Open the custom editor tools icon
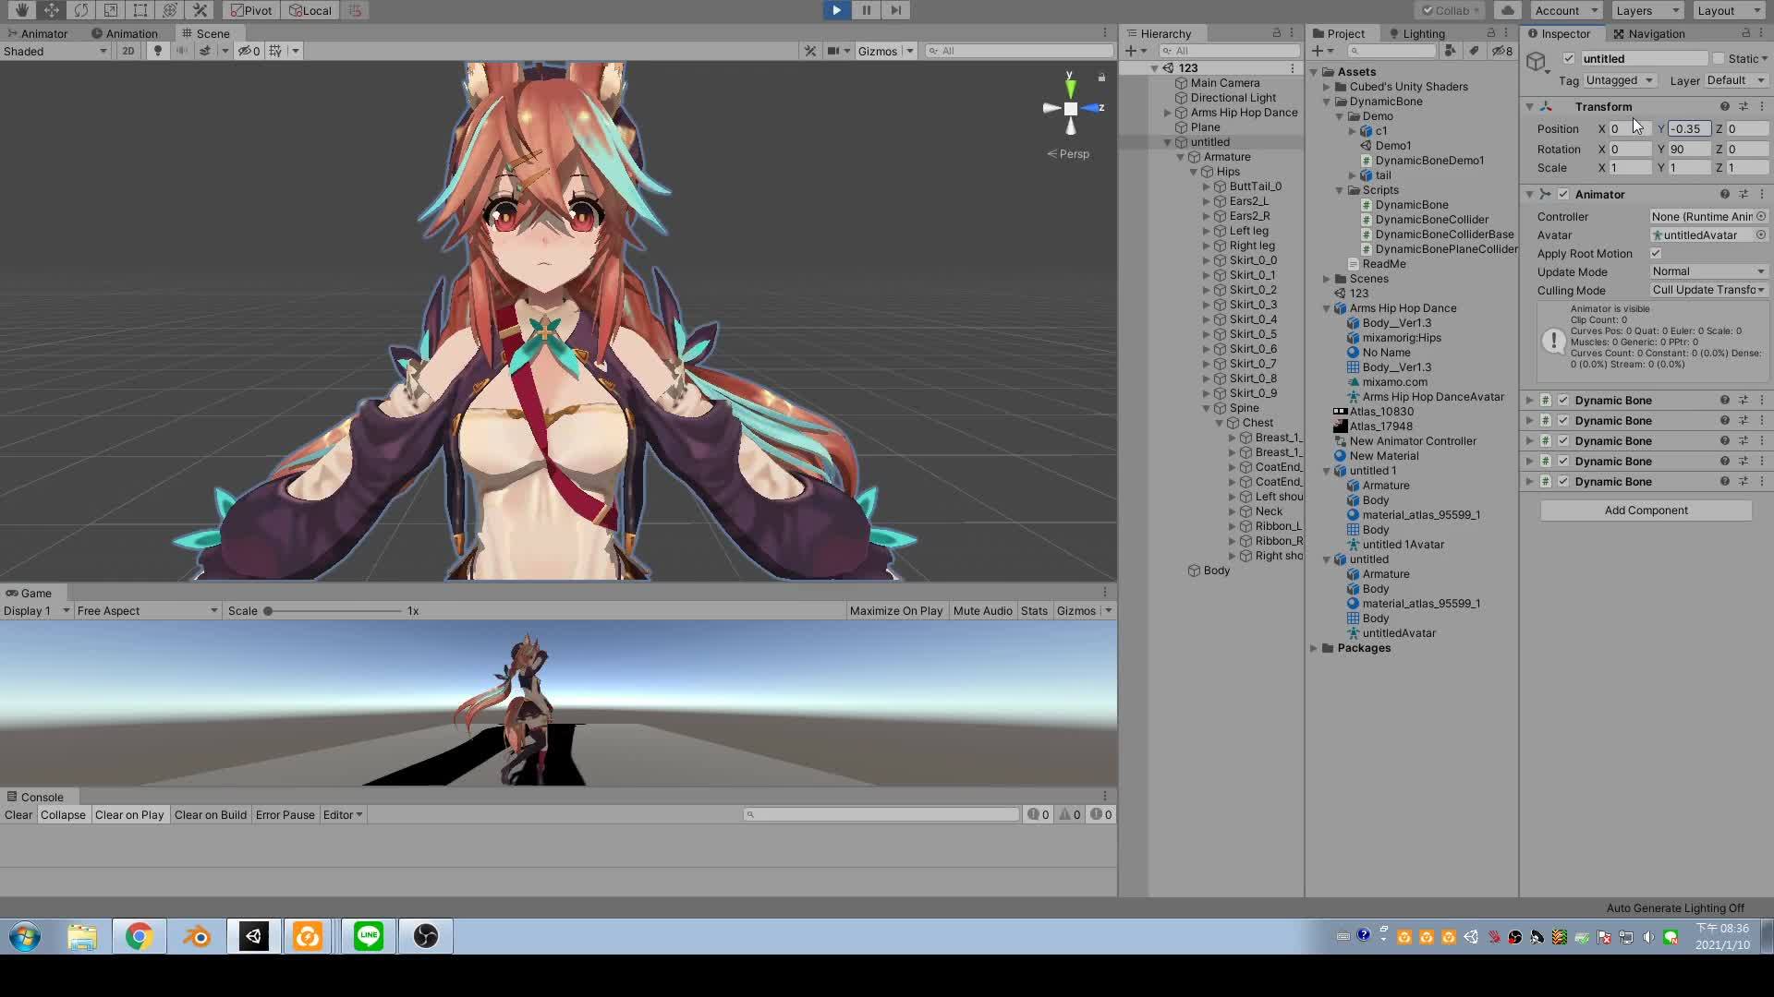Screen dimensions: 1774x997 pos(200,10)
